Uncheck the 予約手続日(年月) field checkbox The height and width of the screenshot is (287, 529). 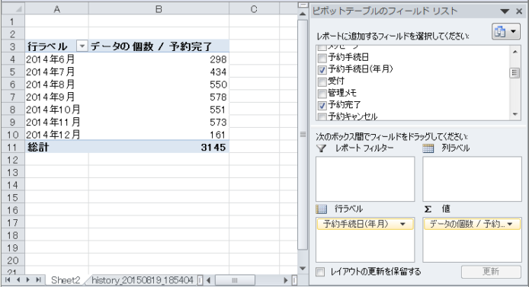tap(322, 70)
